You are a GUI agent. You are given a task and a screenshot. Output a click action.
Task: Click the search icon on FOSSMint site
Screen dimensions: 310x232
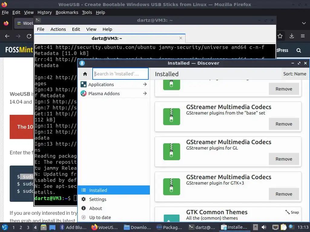pos(299,50)
